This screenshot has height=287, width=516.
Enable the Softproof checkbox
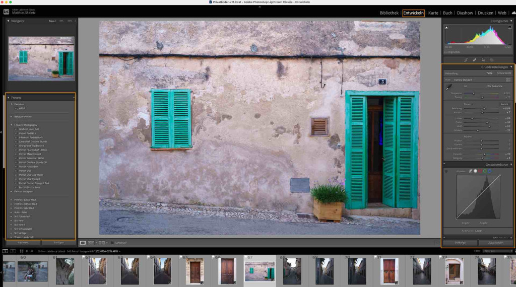112,243
